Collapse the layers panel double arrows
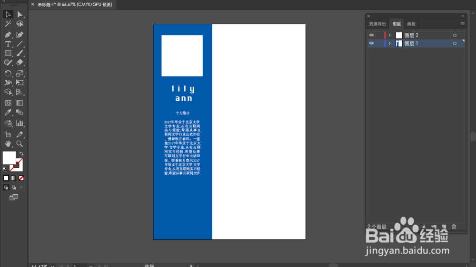Image resolution: width=476 pixels, height=267 pixels. [x=463, y=16]
